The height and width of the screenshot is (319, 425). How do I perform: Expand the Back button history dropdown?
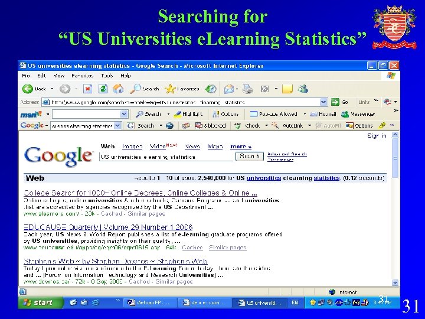coord(52,89)
